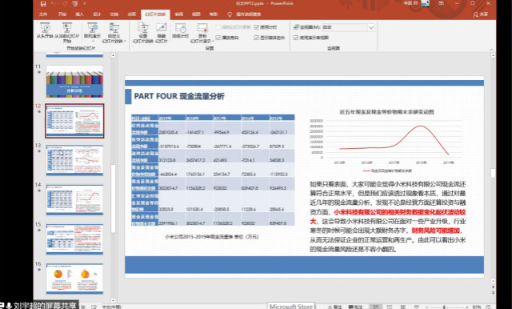Start the slideshow from the quick access toolbar
Image resolution: width=512 pixels, height=309 pixels.
75,4
